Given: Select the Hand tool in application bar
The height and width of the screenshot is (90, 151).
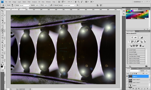Looking at the screenshot, I should 75,2.
